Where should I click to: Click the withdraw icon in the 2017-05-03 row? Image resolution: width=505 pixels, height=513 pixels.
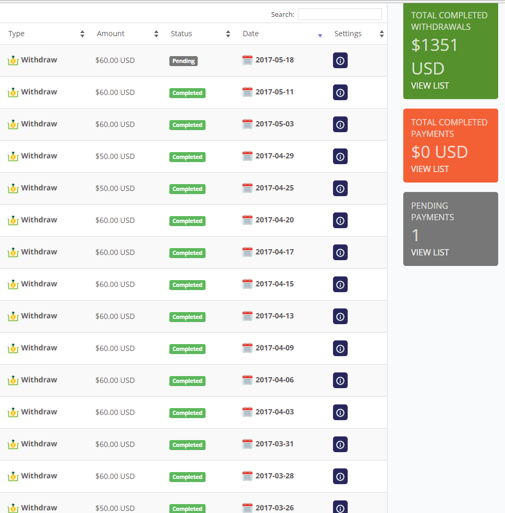tap(13, 124)
